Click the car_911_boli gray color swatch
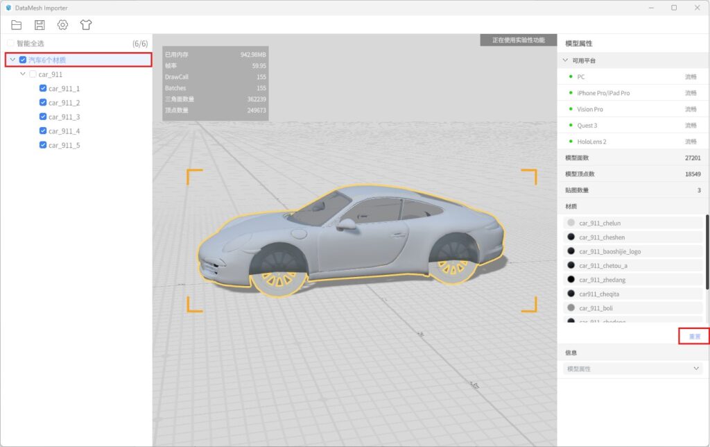 click(x=571, y=307)
